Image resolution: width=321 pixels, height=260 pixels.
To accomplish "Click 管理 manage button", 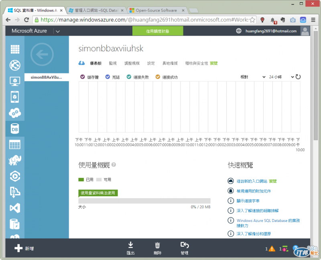I will [185, 248].
